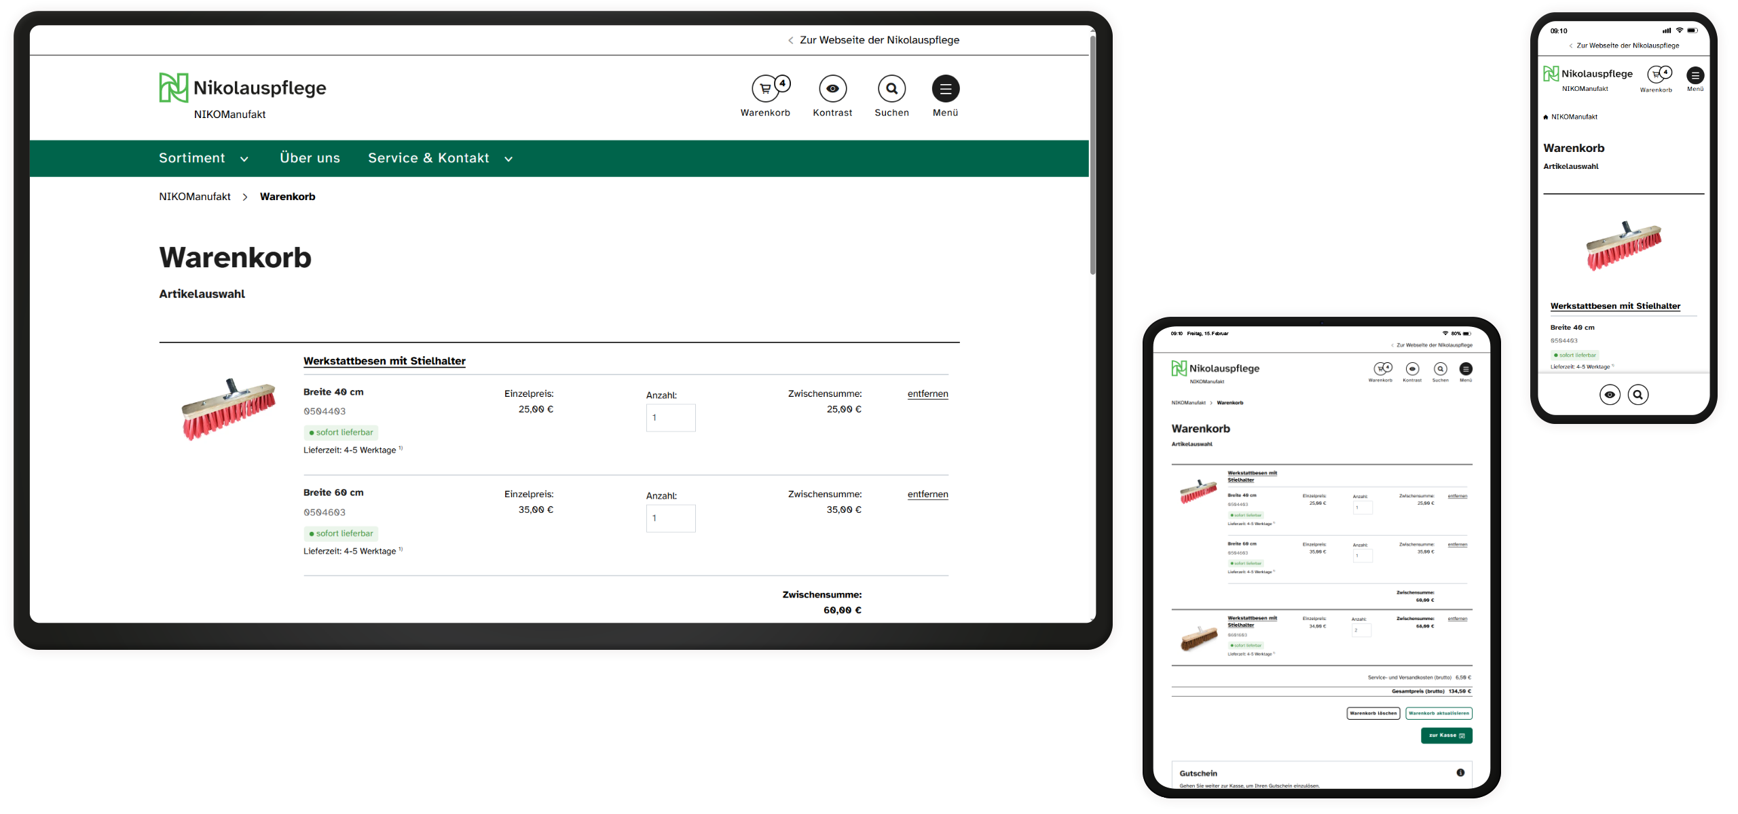
Task: Remove the Breite 60 cm item on desktop
Action: pyautogui.click(x=927, y=495)
